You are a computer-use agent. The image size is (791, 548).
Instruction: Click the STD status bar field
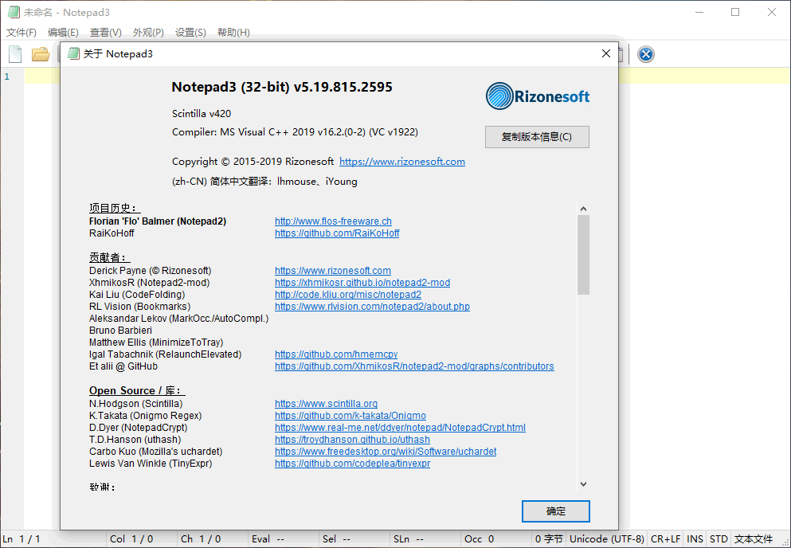(719, 539)
